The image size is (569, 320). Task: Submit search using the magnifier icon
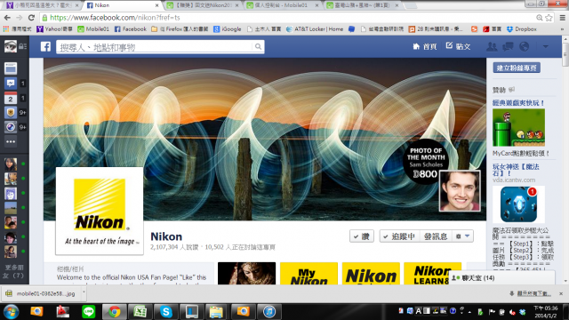pyautogui.click(x=258, y=46)
